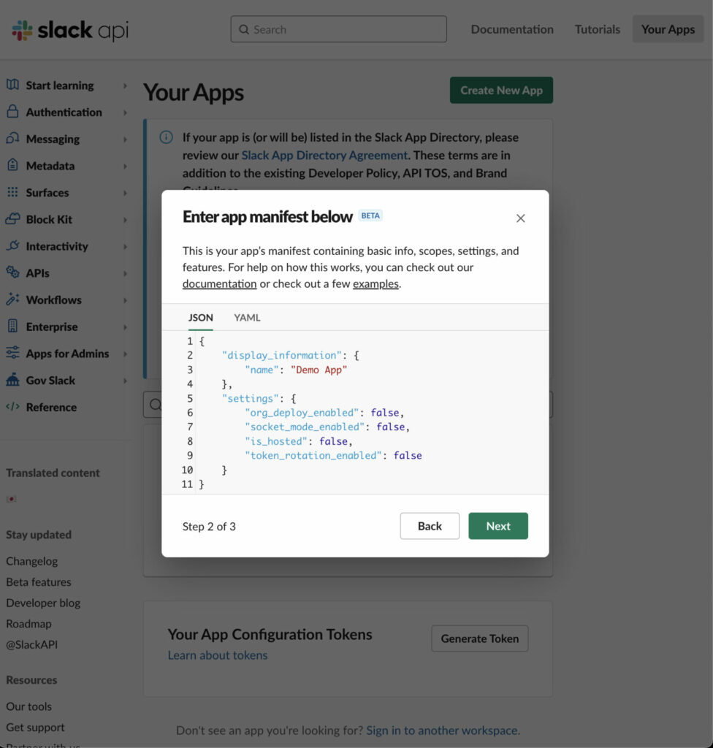This screenshot has width=713, height=748.
Task: Expand the Block Kit section arrow
Action: [x=125, y=220]
